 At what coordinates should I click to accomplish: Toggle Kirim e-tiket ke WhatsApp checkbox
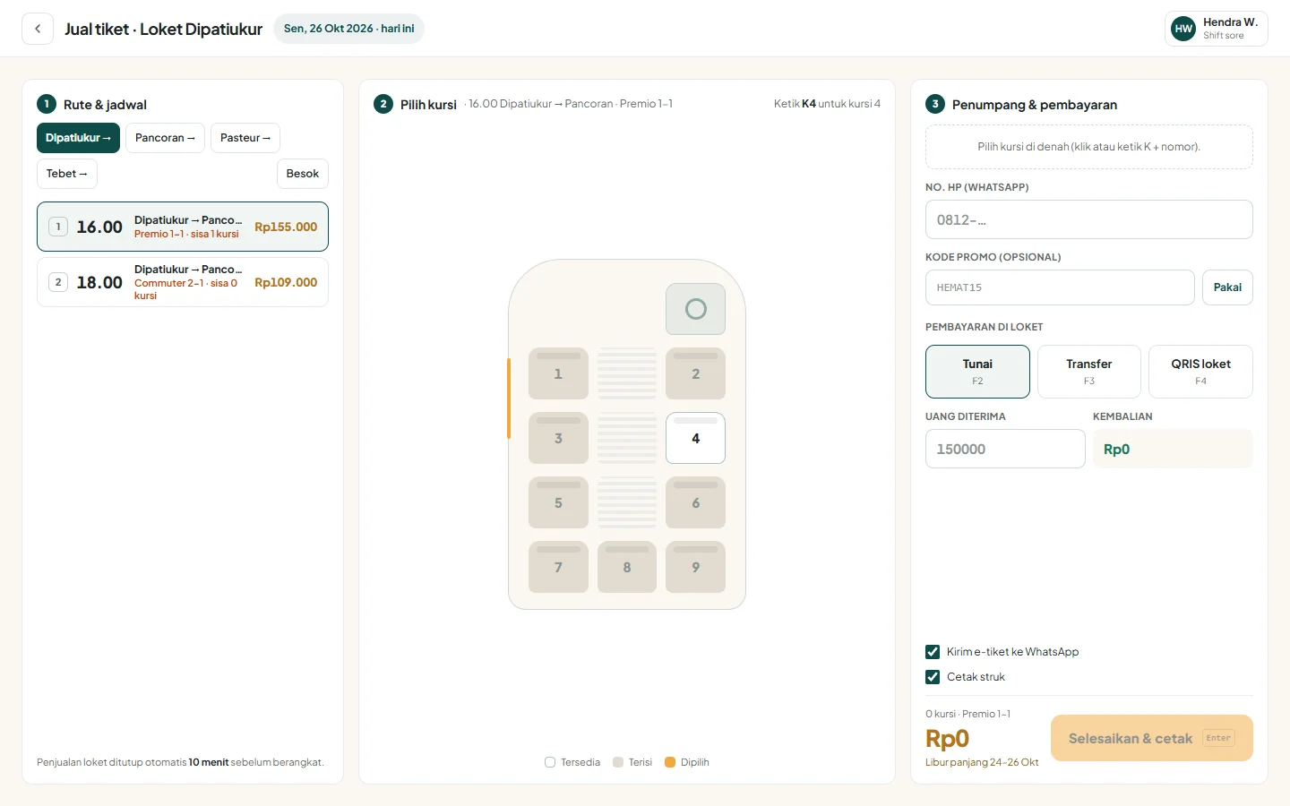click(x=933, y=652)
